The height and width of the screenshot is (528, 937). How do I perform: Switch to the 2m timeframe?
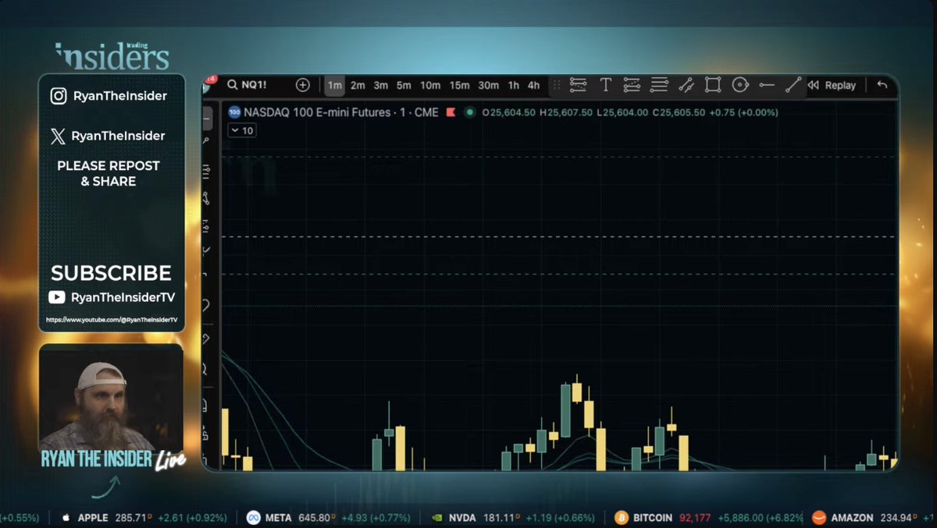(358, 85)
